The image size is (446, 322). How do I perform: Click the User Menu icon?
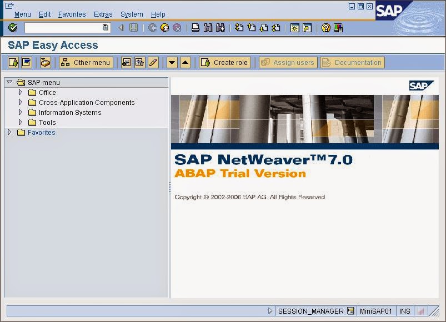(13, 63)
